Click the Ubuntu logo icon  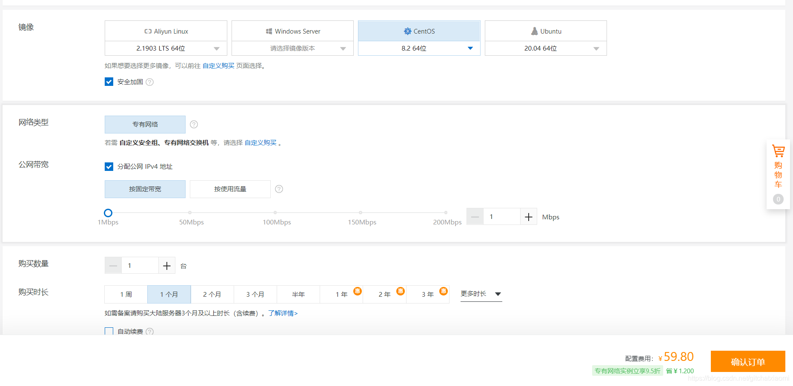tap(534, 31)
